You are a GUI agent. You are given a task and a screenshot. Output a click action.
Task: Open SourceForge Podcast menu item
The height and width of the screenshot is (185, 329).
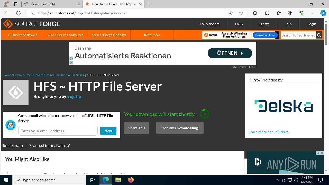point(109,35)
